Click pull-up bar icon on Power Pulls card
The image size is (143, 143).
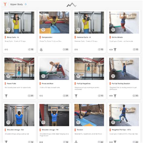[6, 96]
